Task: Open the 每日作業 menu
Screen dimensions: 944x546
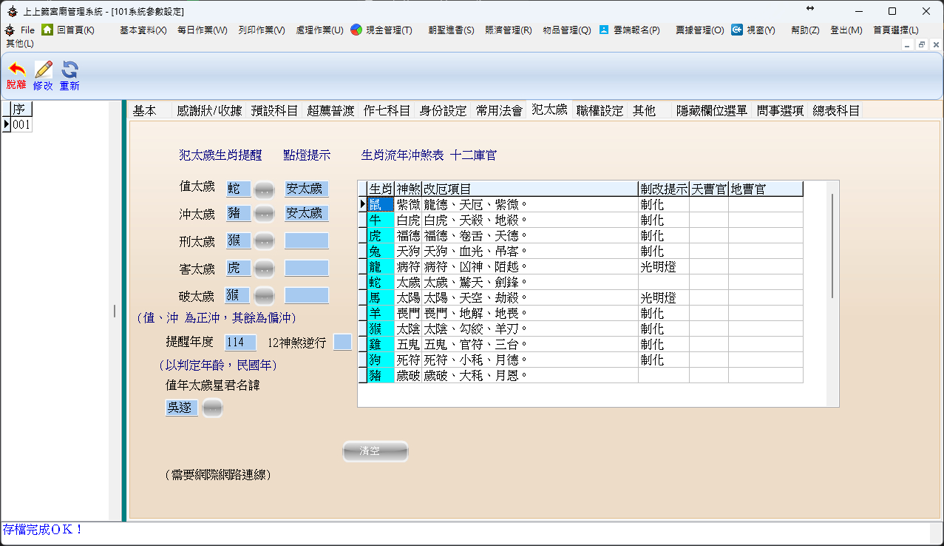Action: pos(202,30)
